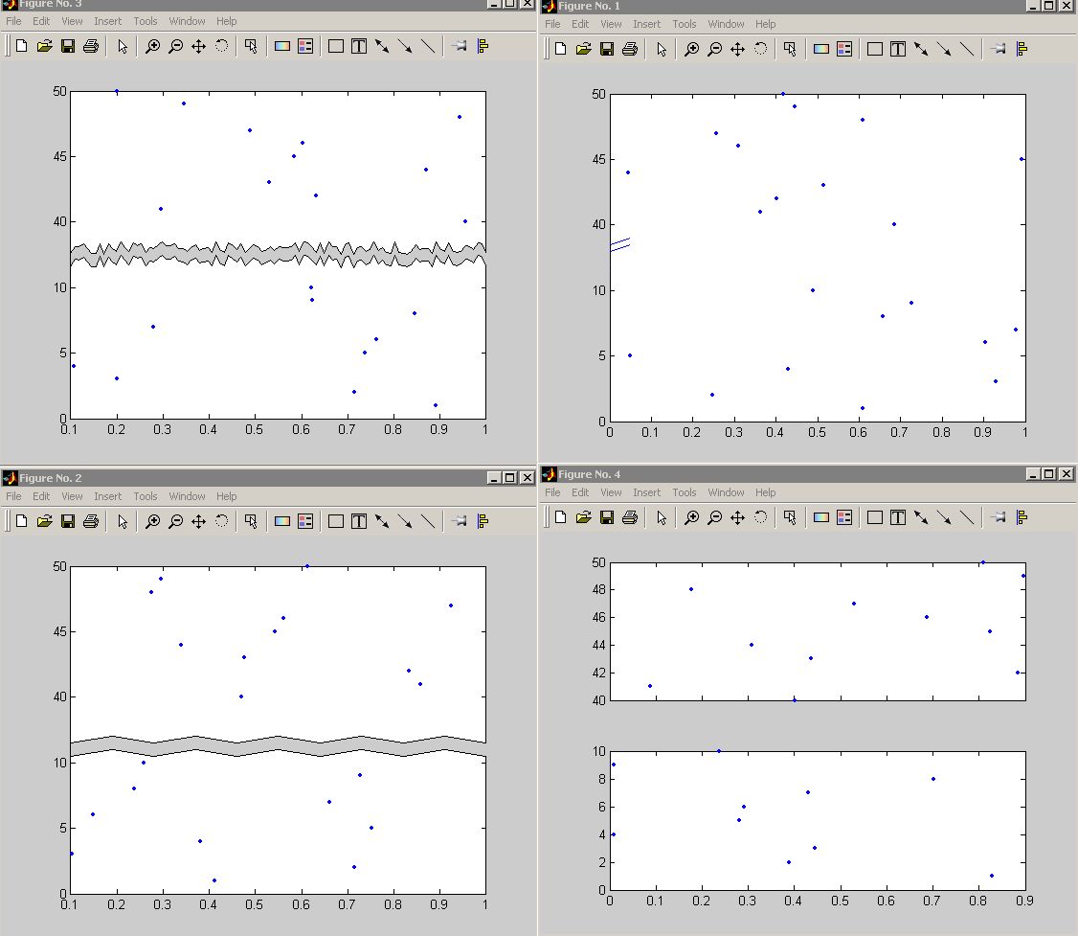Activate Zoom Out tool in Figure No. 2
1078x936 pixels.
176,521
